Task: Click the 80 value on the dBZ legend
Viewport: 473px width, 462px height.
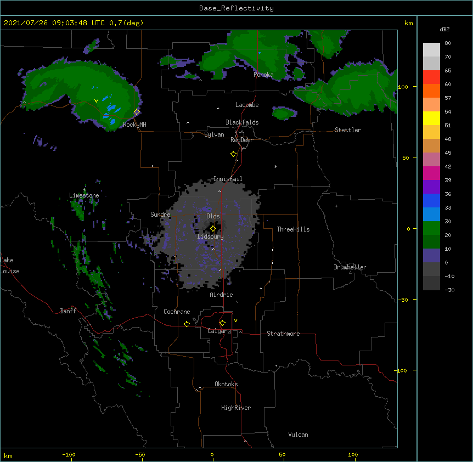Action: (448, 43)
